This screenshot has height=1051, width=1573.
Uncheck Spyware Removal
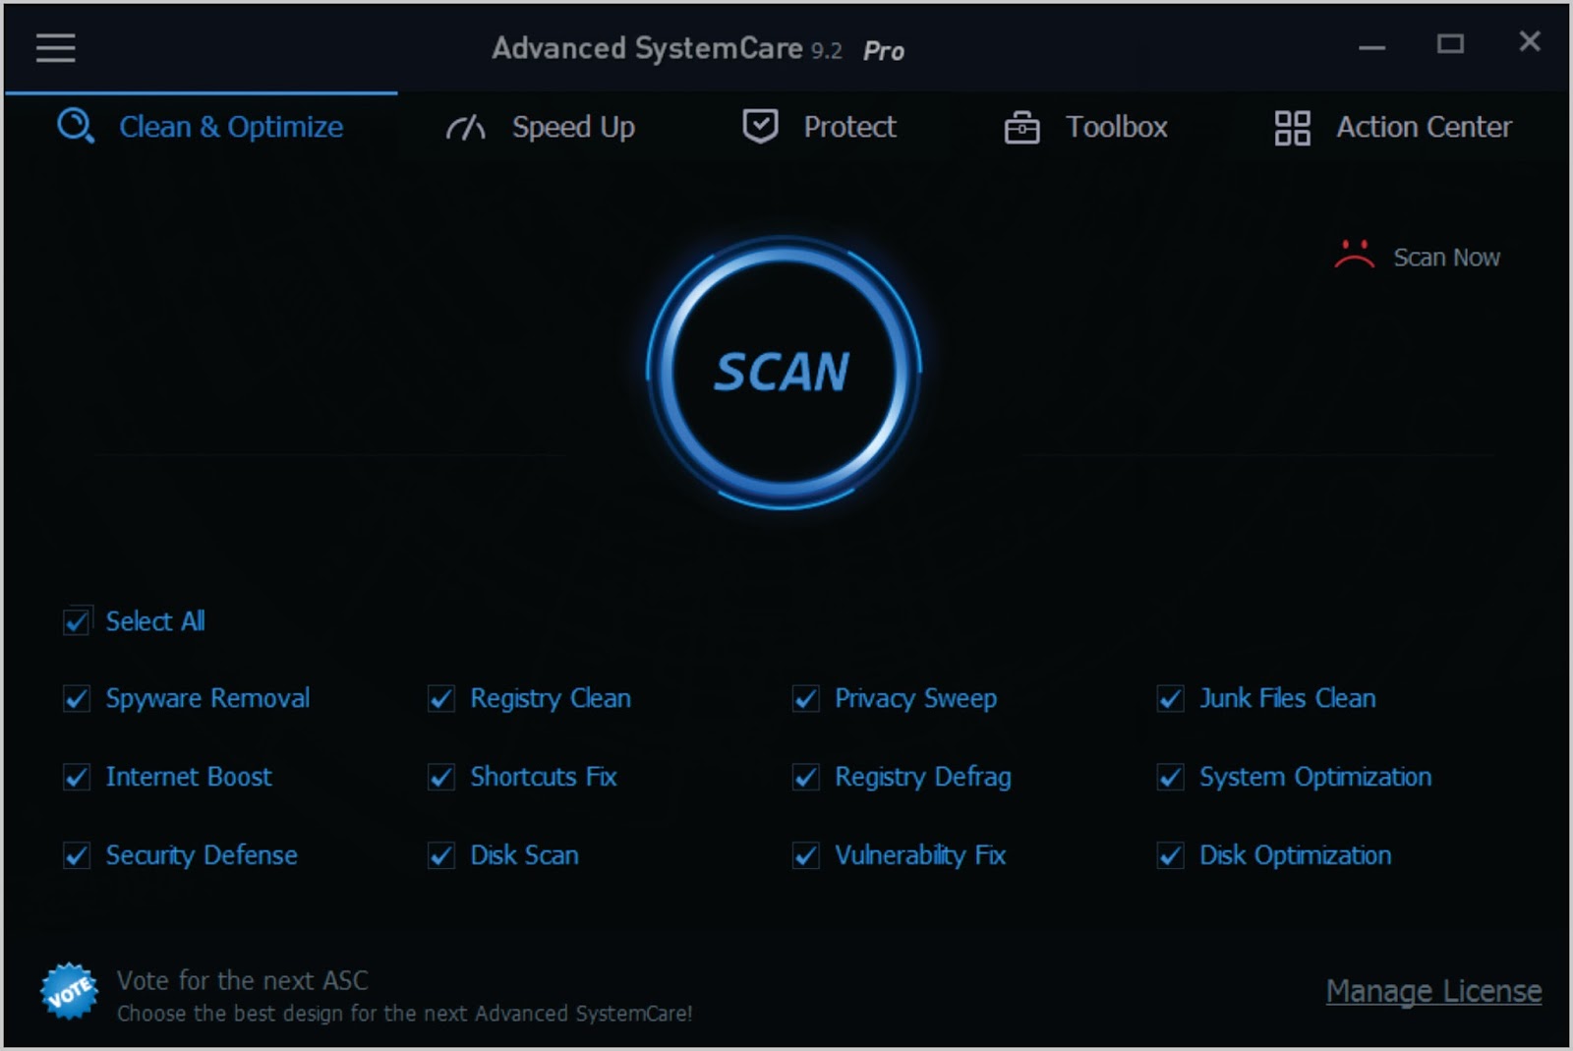(x=77, y=698)
